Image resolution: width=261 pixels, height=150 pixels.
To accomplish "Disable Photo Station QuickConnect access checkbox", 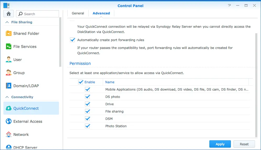I will click(x=88, y=126).
